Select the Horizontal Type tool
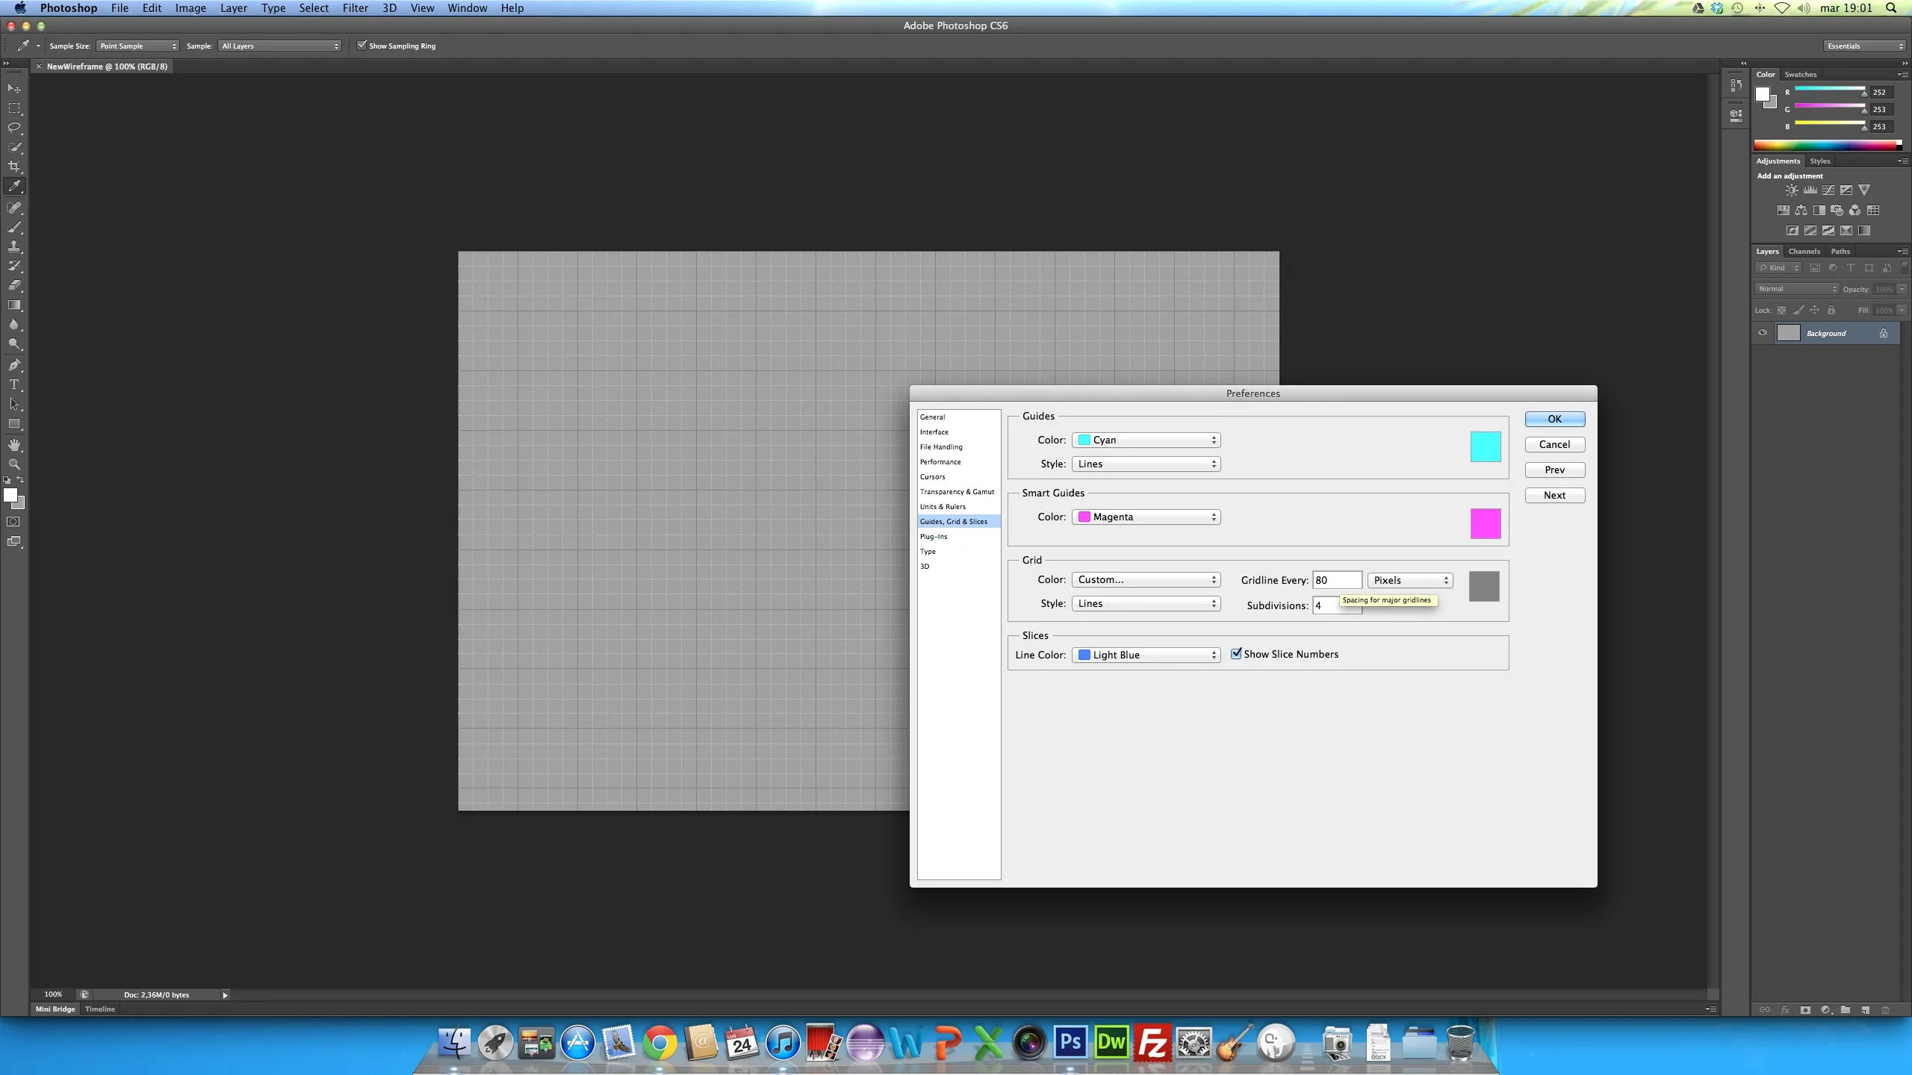 click(14, 384)
